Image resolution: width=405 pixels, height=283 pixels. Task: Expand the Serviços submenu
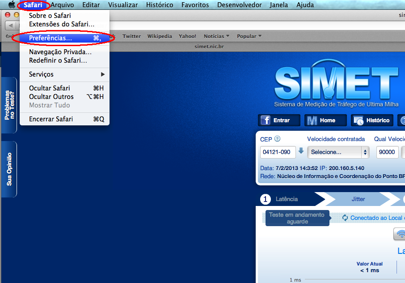(64, 74)
